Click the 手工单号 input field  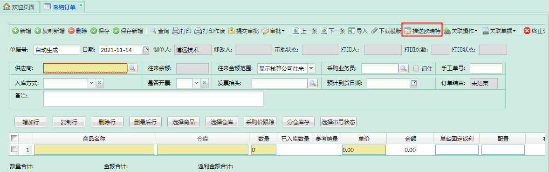(x=486, y=68)
